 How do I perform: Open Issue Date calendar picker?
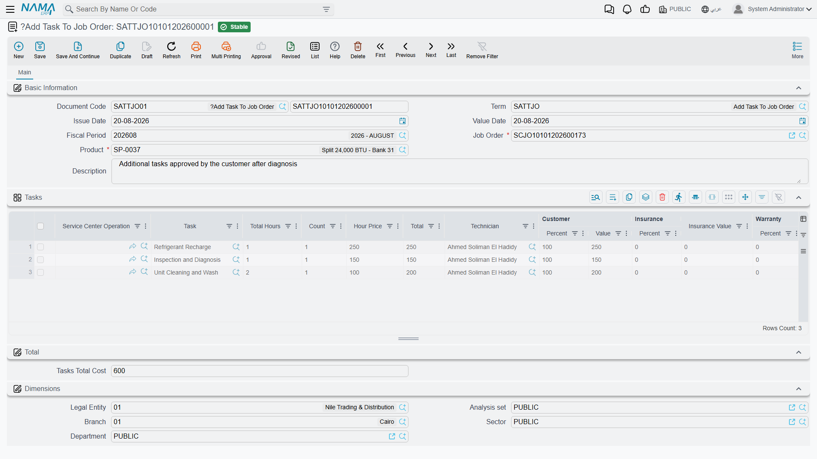pos(403,121)
